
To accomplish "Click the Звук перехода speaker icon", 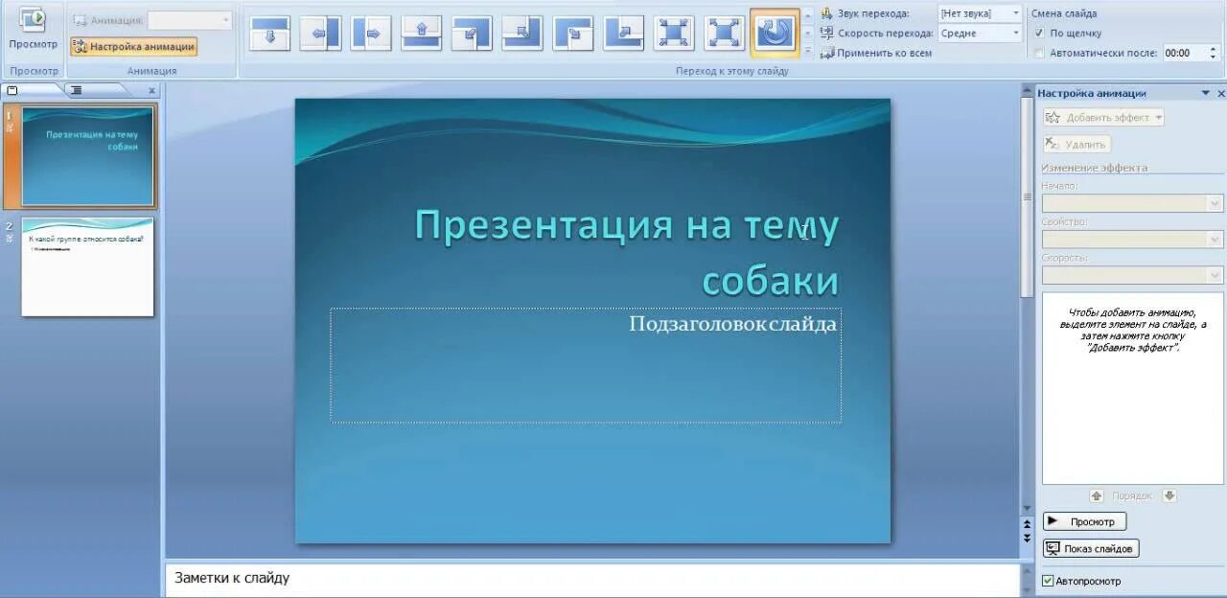I will pos(827,13).
